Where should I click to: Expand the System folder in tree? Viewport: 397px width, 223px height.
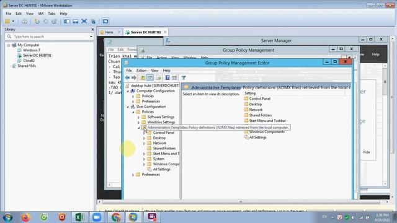144,159
